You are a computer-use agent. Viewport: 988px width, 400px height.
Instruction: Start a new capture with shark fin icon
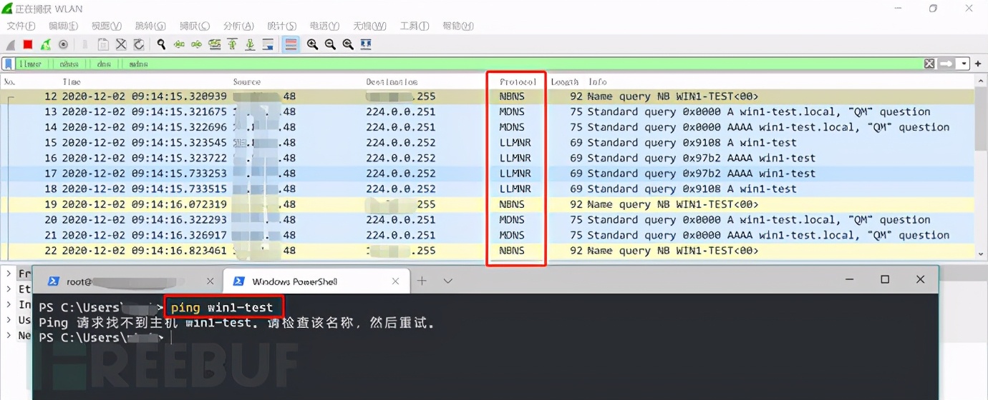pos(11,44)
